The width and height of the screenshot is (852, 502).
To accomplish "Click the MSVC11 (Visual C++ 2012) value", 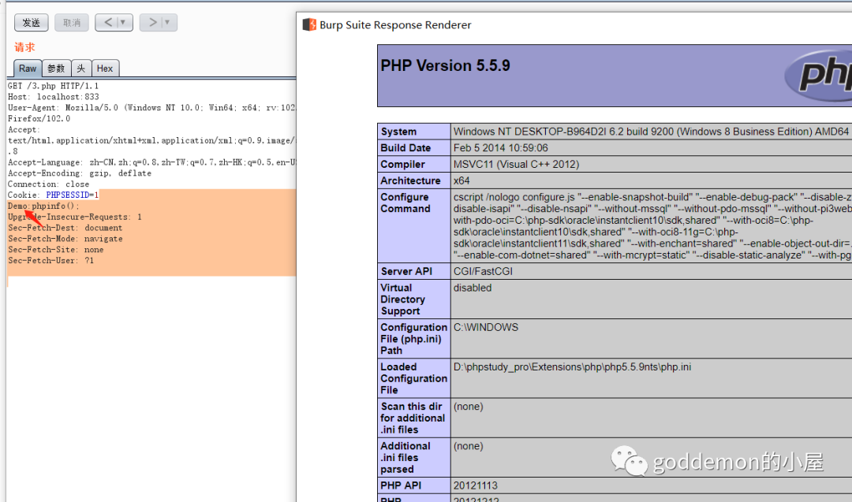I will click(516, 164).
